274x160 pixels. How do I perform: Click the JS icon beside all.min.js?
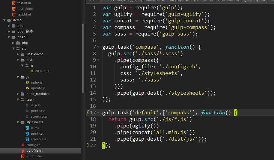coord(32,71)
